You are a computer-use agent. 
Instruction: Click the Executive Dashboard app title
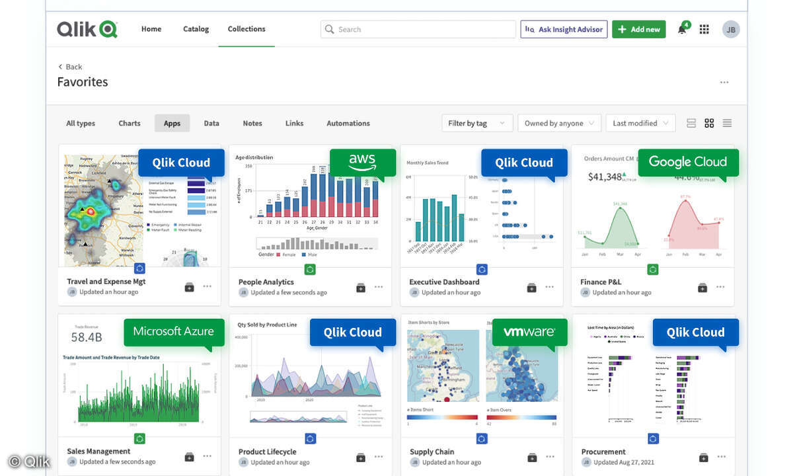click(x=444, y=282)
